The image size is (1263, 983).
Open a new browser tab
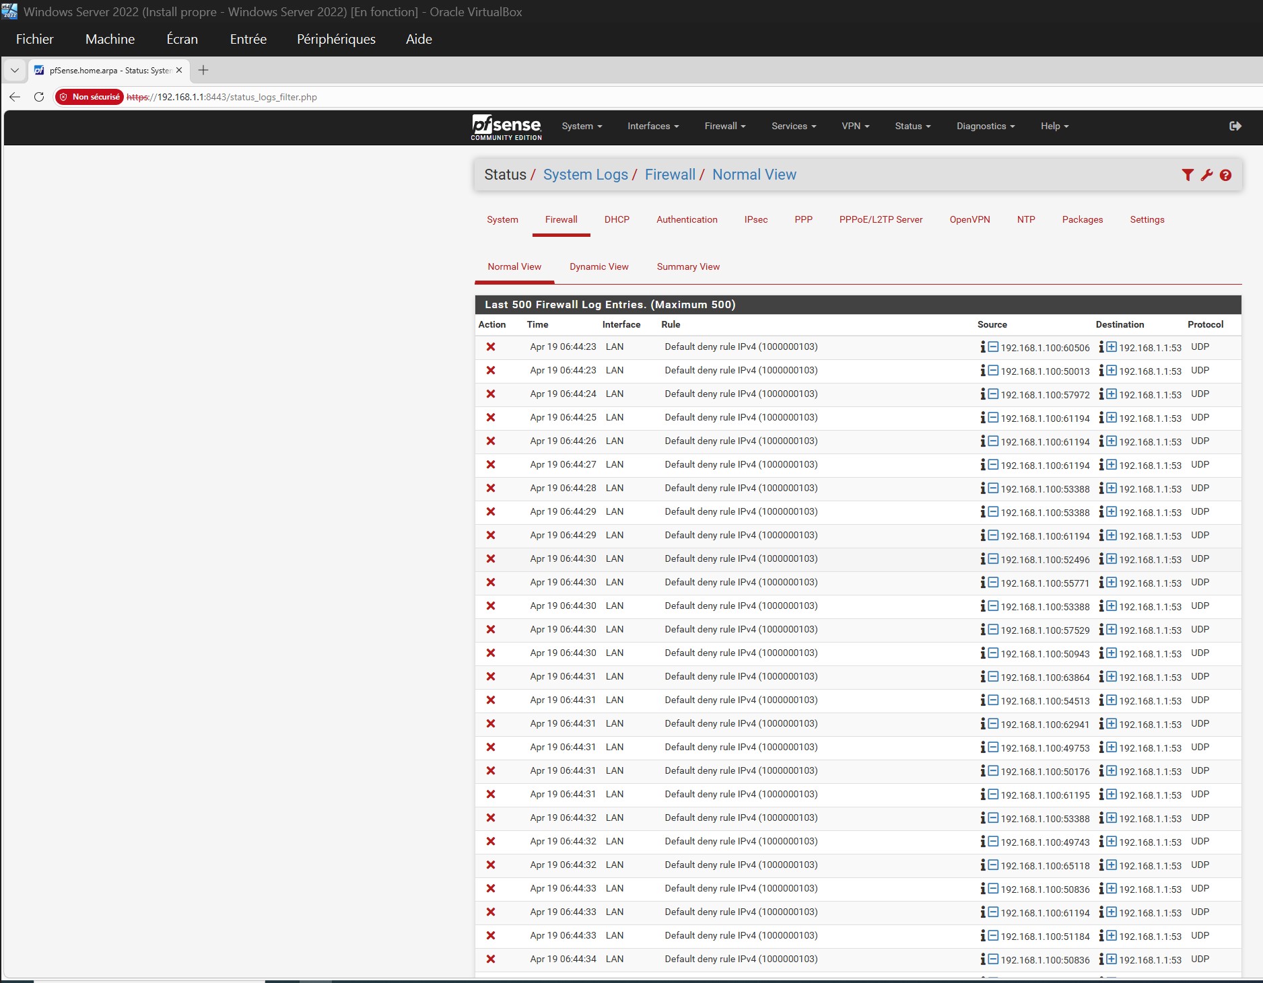203,70
